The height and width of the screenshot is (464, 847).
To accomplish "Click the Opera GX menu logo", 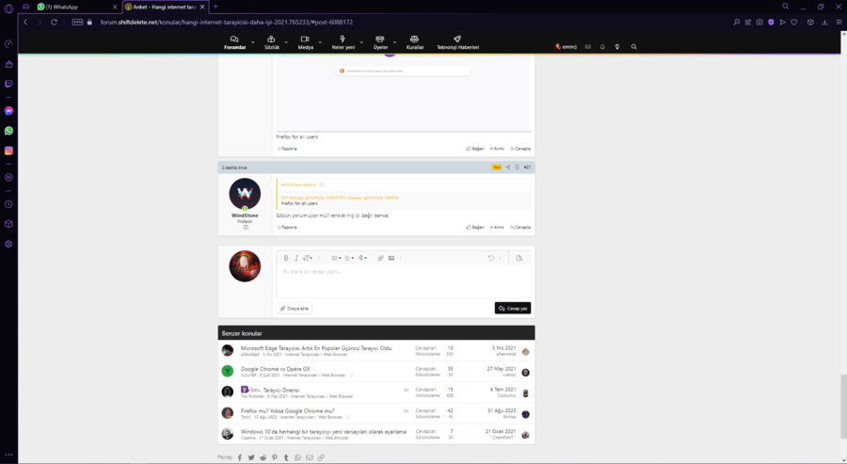I will click(x=8, y=8).
